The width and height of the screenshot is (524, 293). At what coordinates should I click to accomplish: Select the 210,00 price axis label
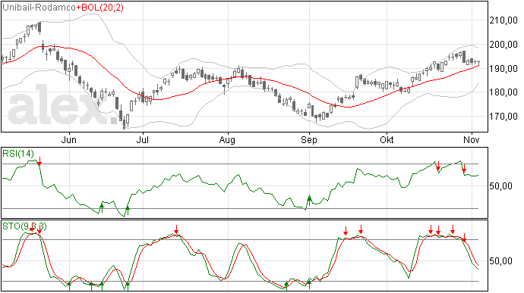click(503, 20)
